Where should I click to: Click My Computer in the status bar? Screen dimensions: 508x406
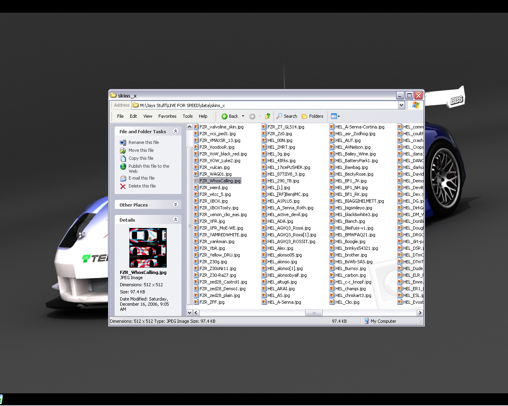point(380,321)
